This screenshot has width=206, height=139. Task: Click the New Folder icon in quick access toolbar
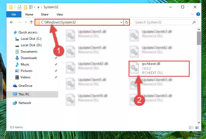click(25, 7)
